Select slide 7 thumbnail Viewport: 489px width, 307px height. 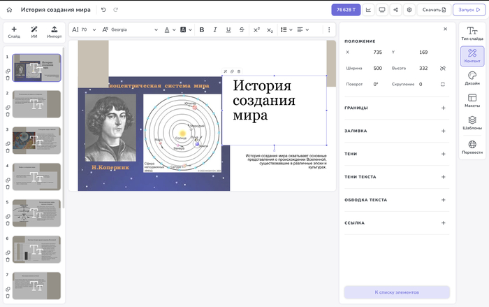[x=36, y=286]
